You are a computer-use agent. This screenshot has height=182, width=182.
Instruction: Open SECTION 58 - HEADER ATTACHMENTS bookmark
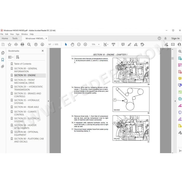pyautogui.click(x=25, y=127)
